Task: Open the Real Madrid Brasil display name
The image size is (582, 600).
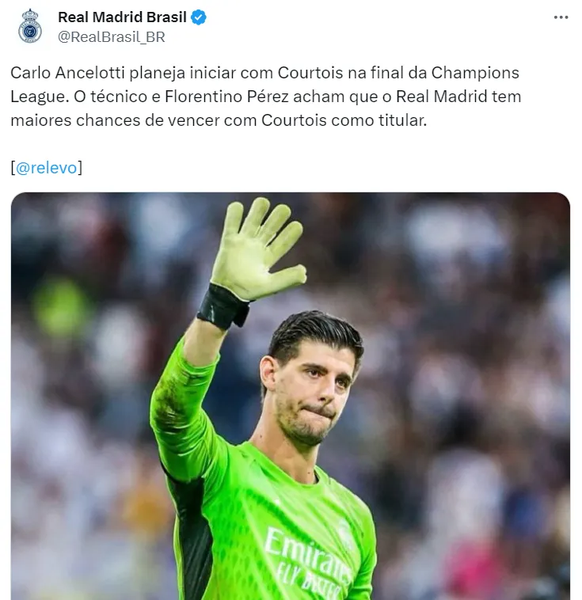Action: (122, 17)
